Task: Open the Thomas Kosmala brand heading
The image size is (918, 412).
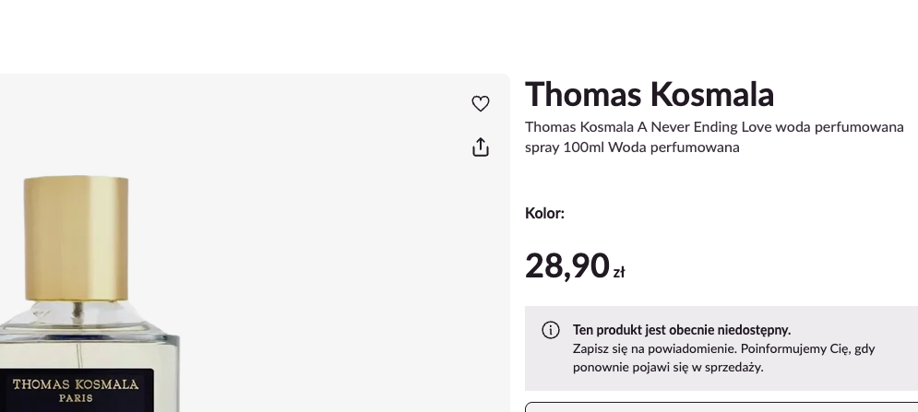Action: tap(649, 94)
